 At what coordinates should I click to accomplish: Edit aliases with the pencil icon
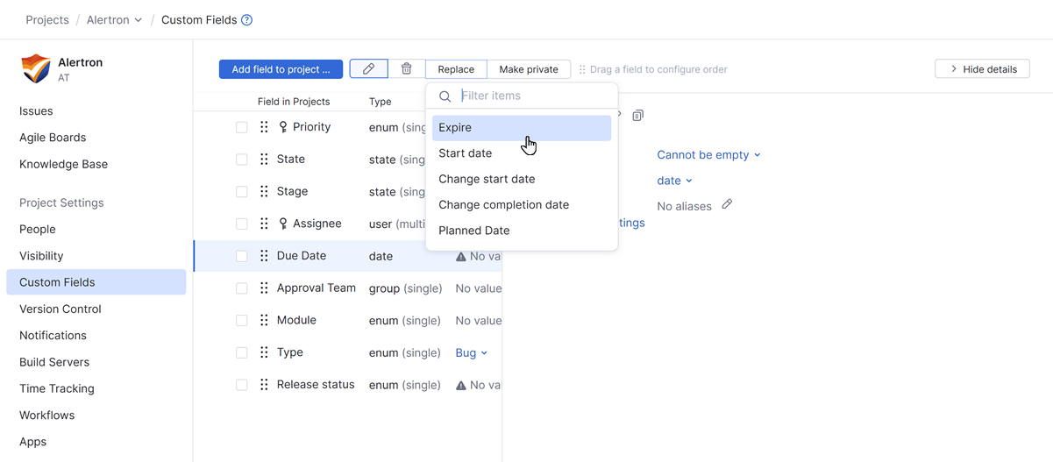click(x=727, y=205)
